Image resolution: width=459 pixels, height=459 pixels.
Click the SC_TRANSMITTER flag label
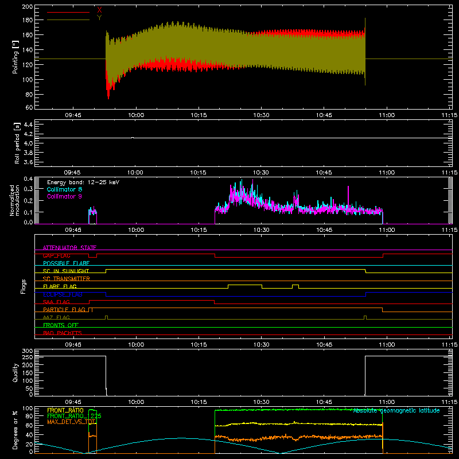(x=66, y=279)
